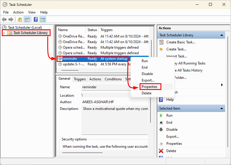Click the Back arrow in toolbar

coord(4,20)
